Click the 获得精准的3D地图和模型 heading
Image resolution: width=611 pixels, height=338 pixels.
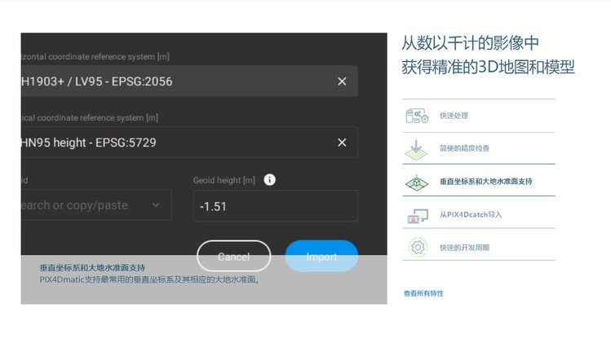tap(488, 67)
